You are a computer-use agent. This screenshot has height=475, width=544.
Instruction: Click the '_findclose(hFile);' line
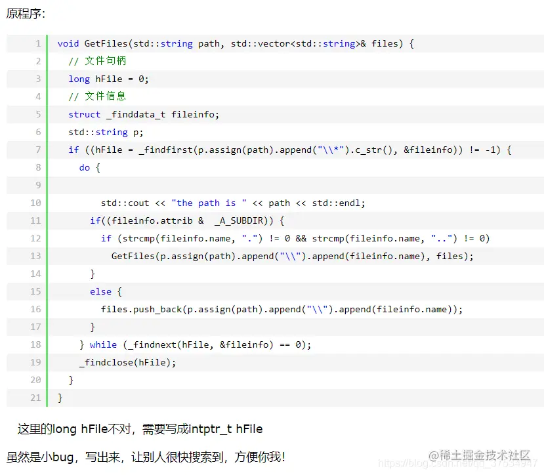[128, 362]
